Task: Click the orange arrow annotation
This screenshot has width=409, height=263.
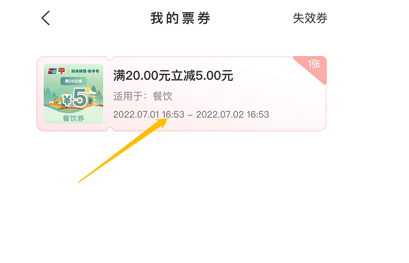Action: click(123, 150)
